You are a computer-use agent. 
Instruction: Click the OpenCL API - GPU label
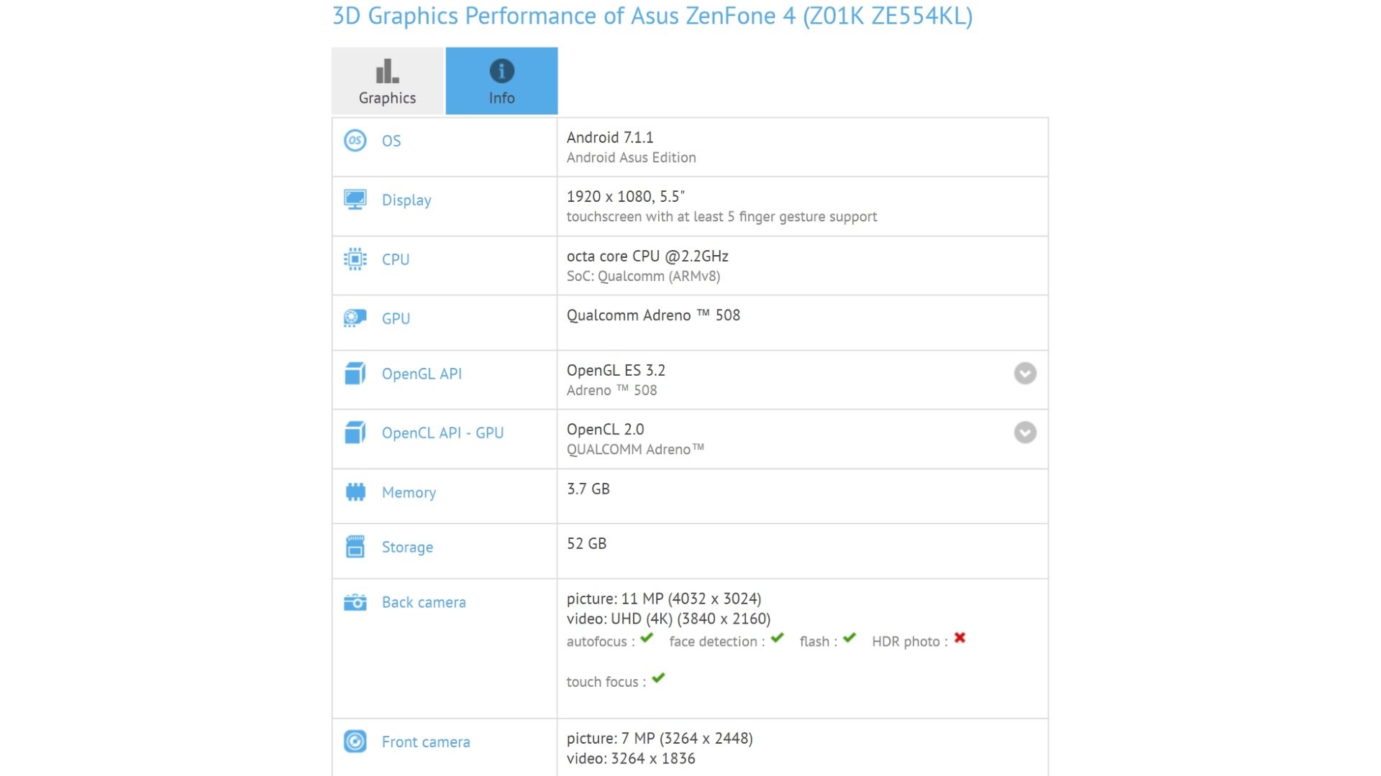click(x=442, y=433)
